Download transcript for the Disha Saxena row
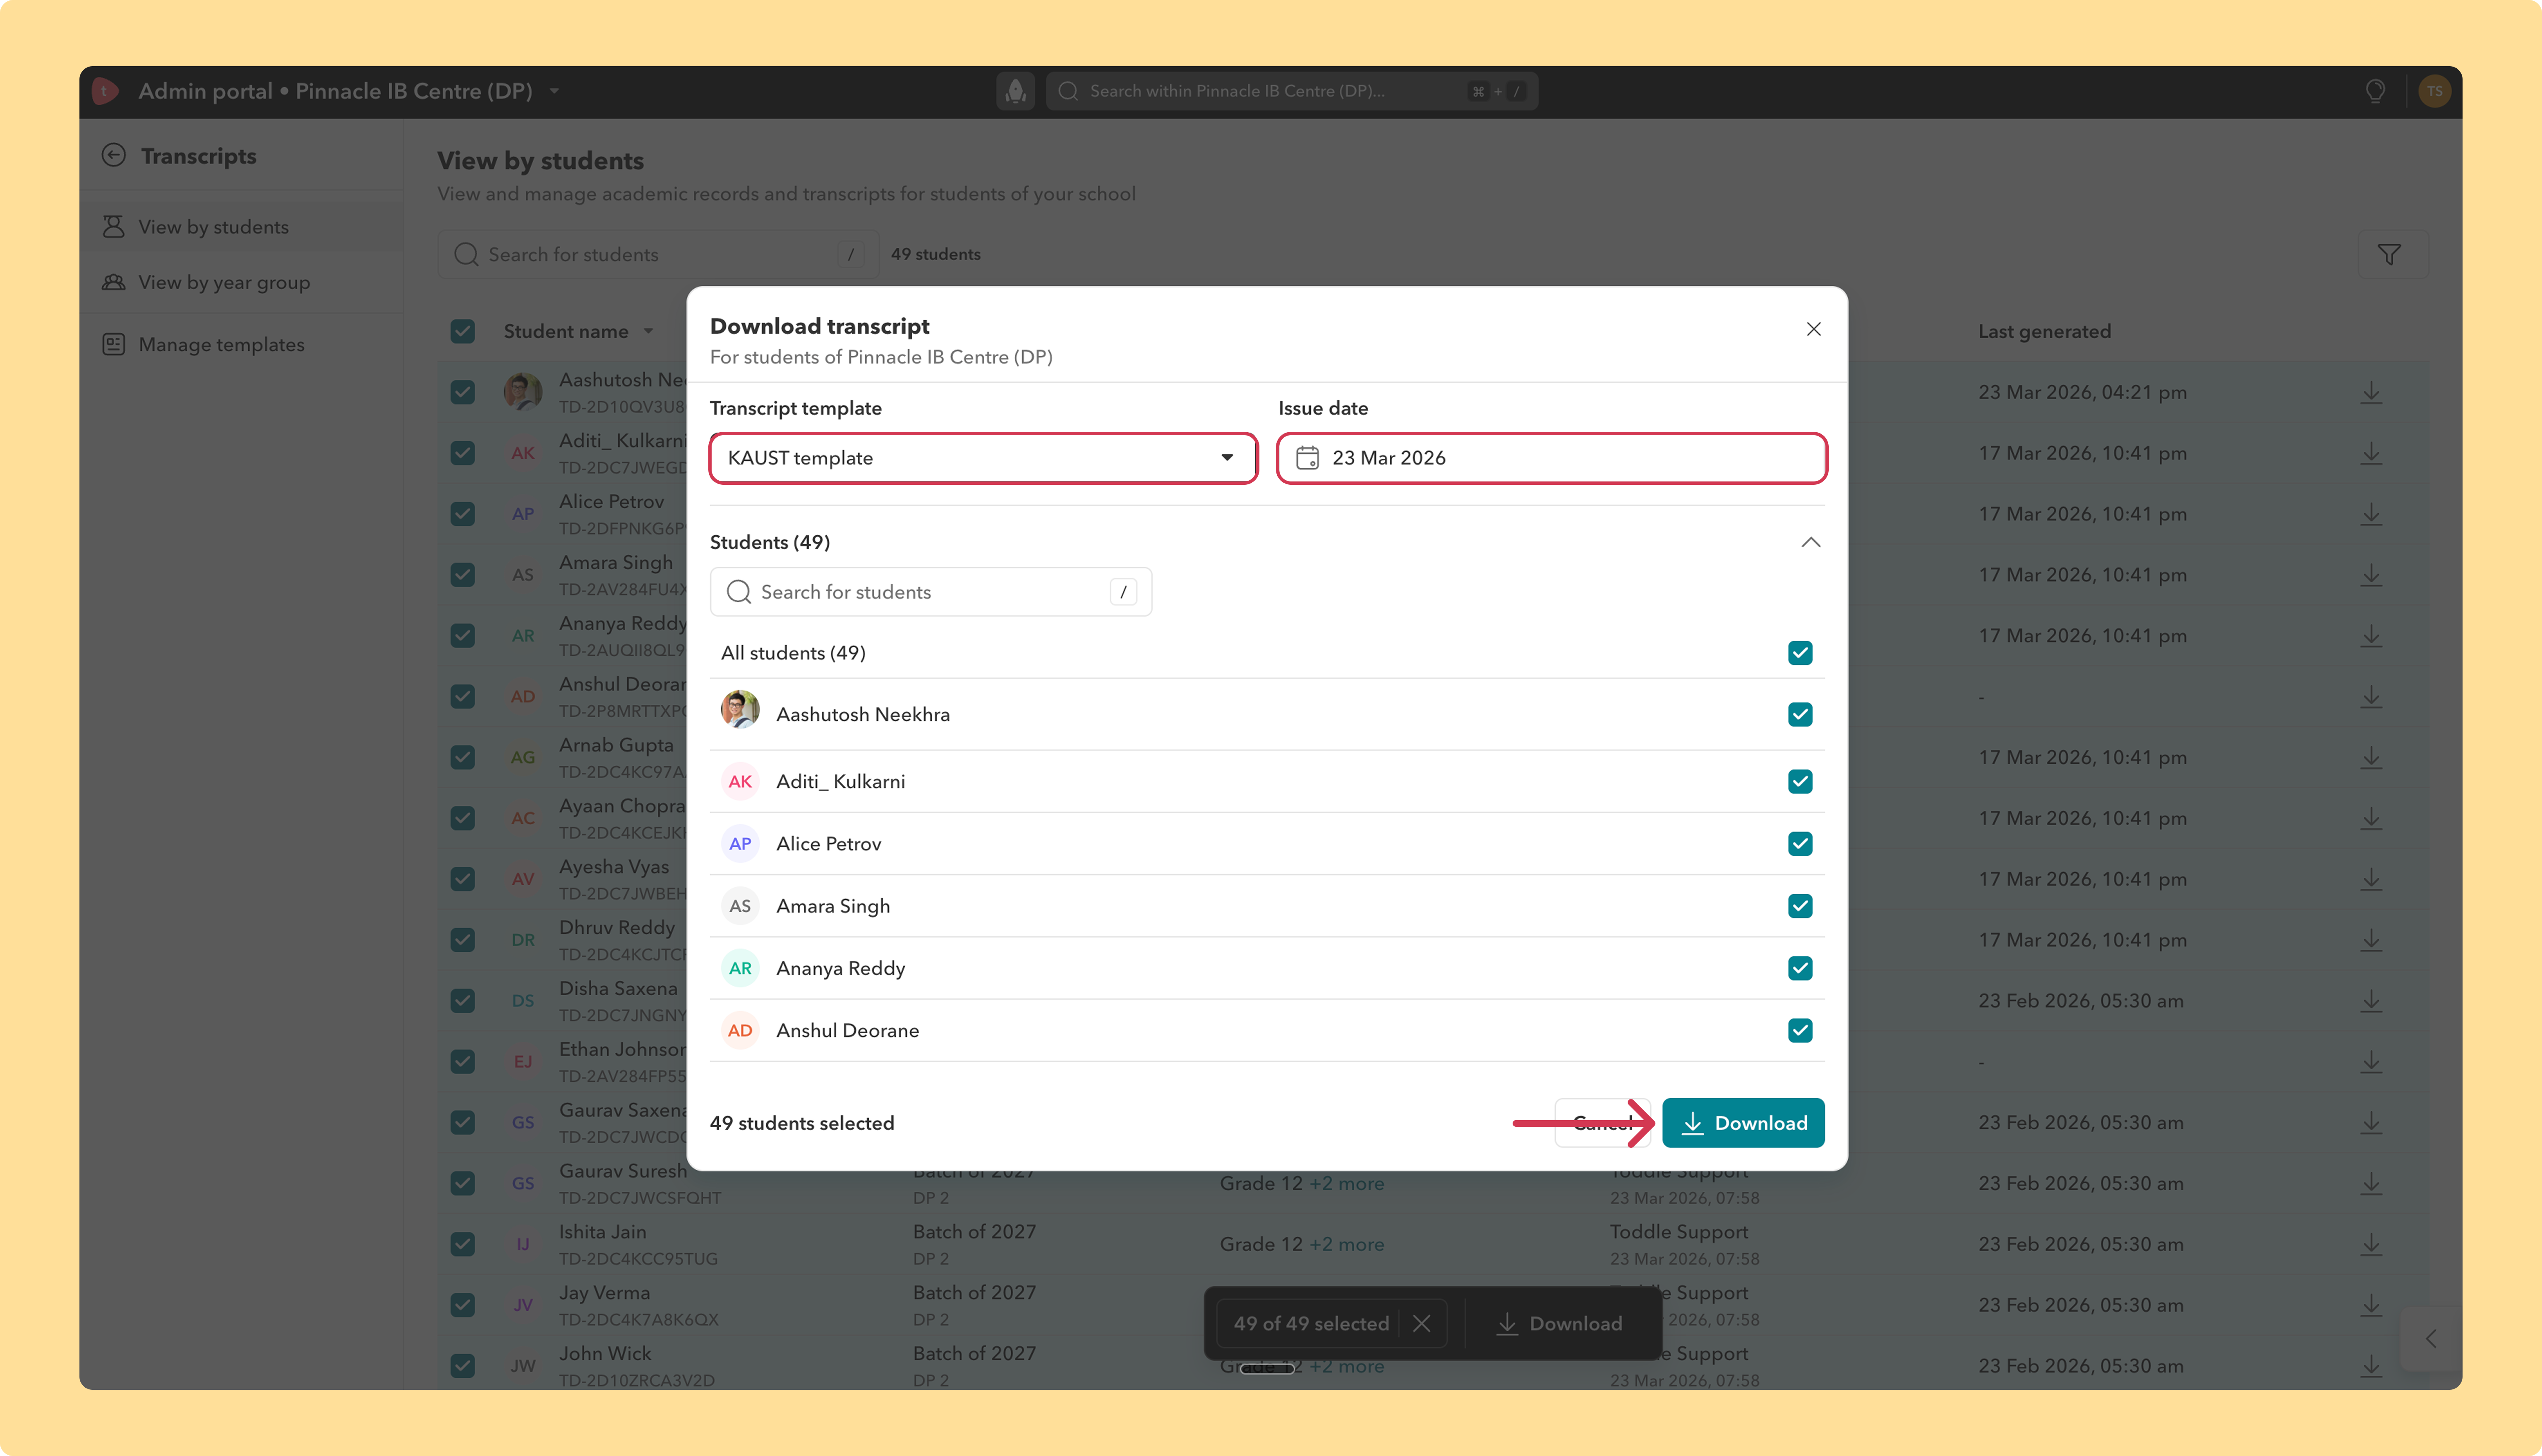The height and width of the screenshot is (1456, 2542). tap(2371, 1001)
